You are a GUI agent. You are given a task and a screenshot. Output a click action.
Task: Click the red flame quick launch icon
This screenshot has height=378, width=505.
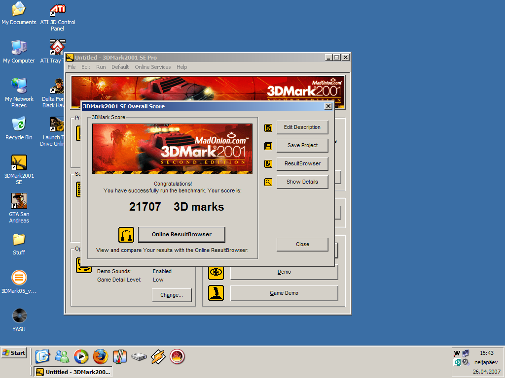(177, 356)
